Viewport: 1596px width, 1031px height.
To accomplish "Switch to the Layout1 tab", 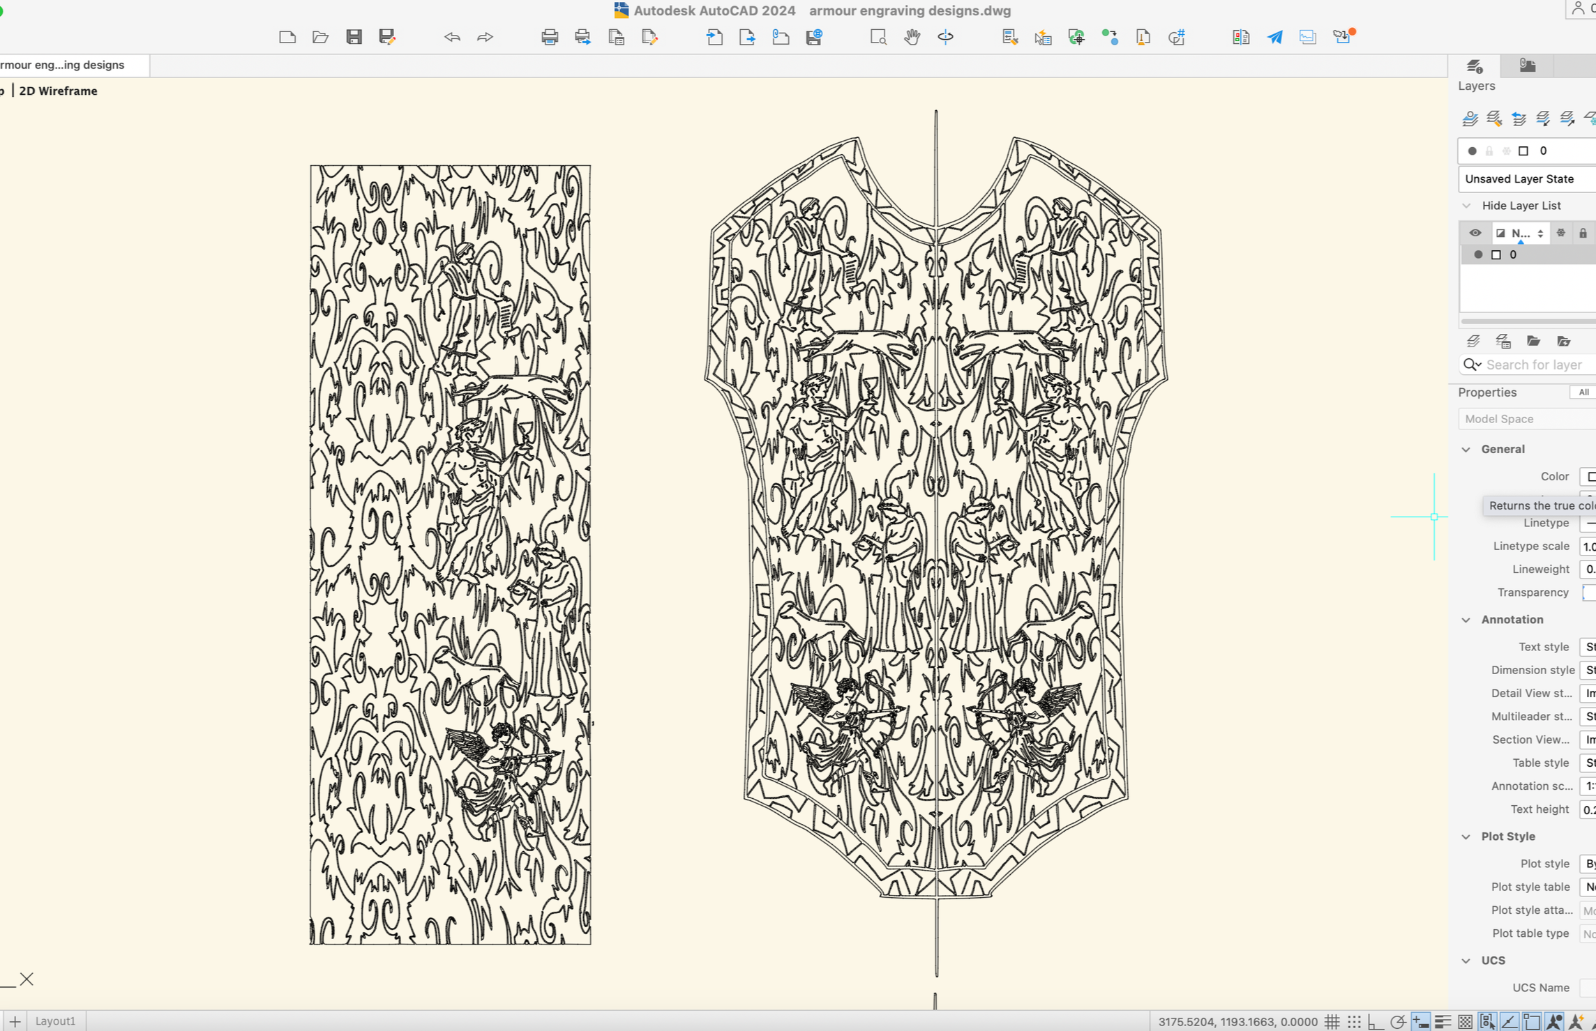I will pyautogui.click(x=55, y=1021).
